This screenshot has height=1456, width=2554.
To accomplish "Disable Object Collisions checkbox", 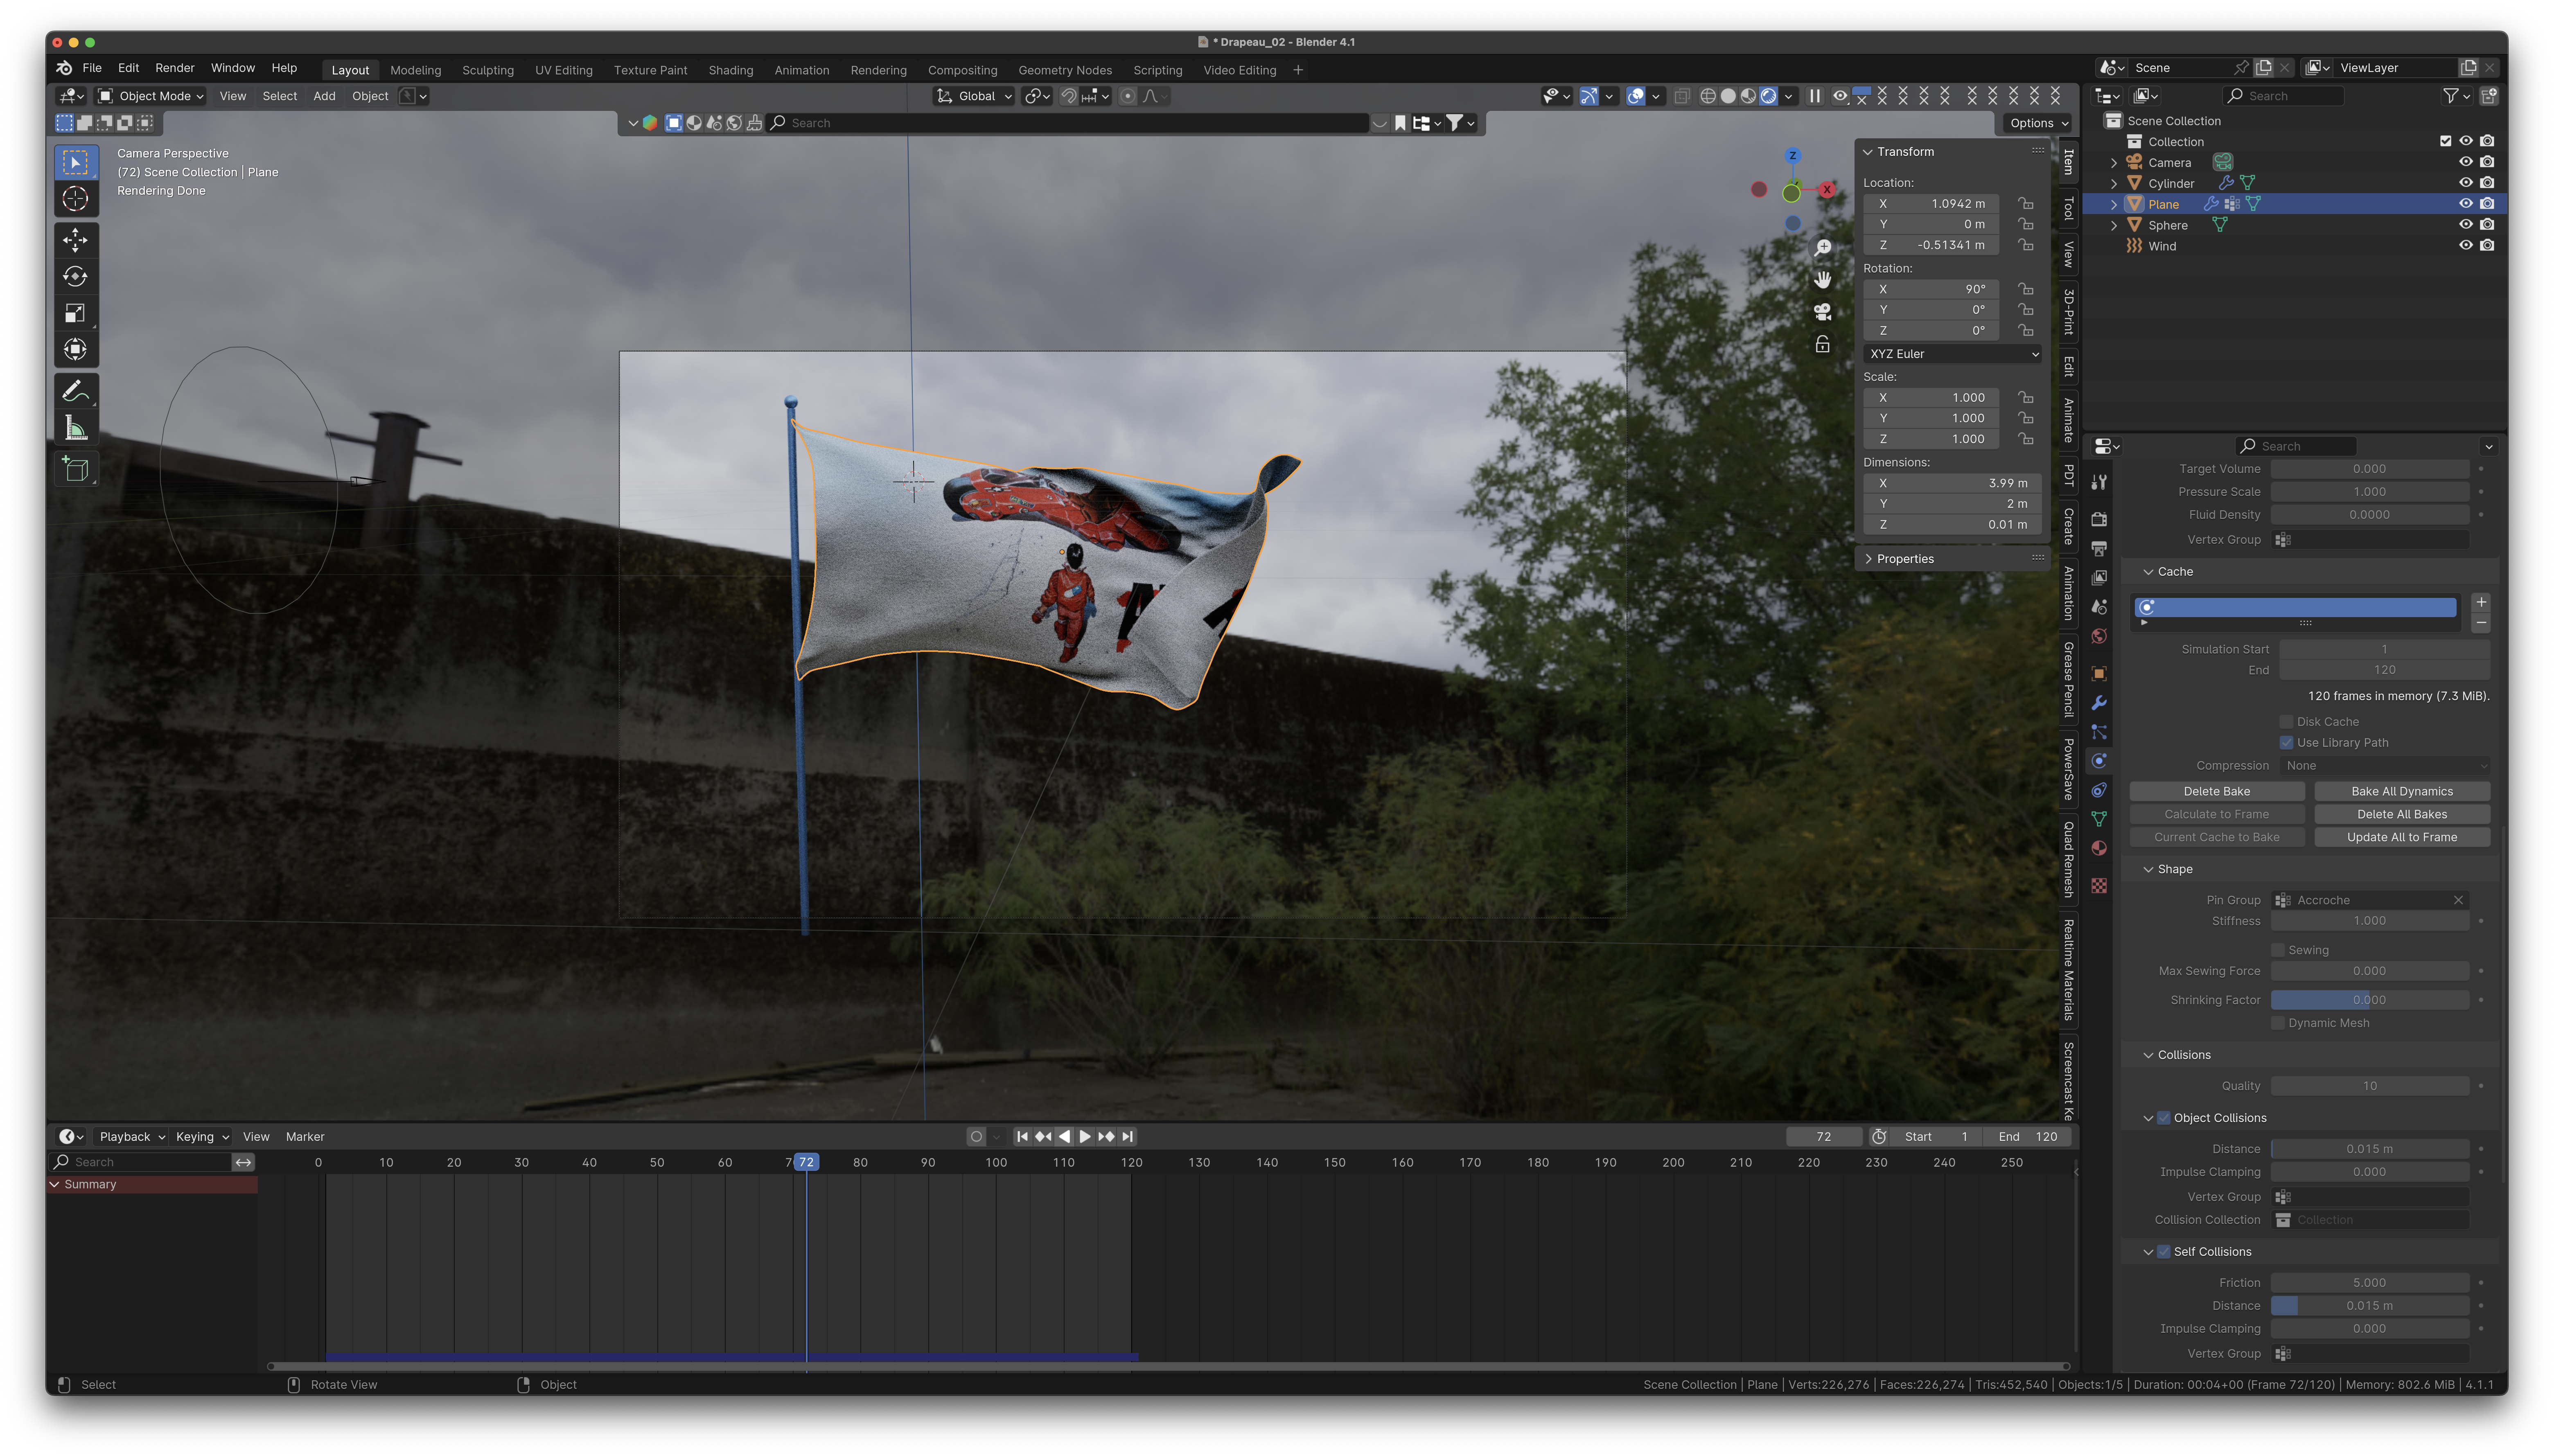I will click(2164, 1118).
